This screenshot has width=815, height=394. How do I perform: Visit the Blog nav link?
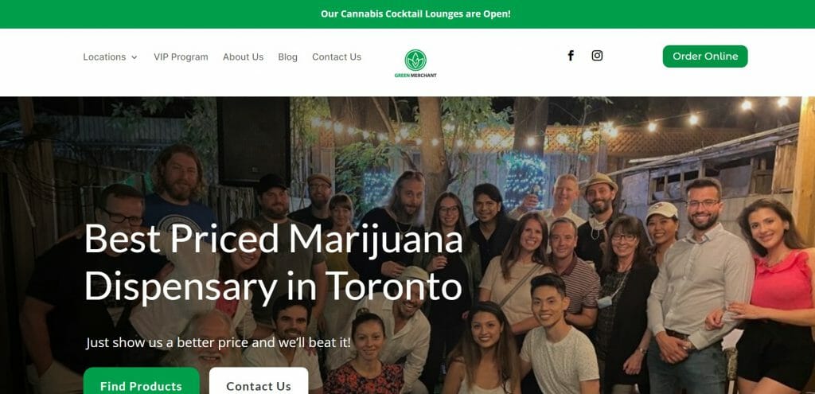[288, 57]
